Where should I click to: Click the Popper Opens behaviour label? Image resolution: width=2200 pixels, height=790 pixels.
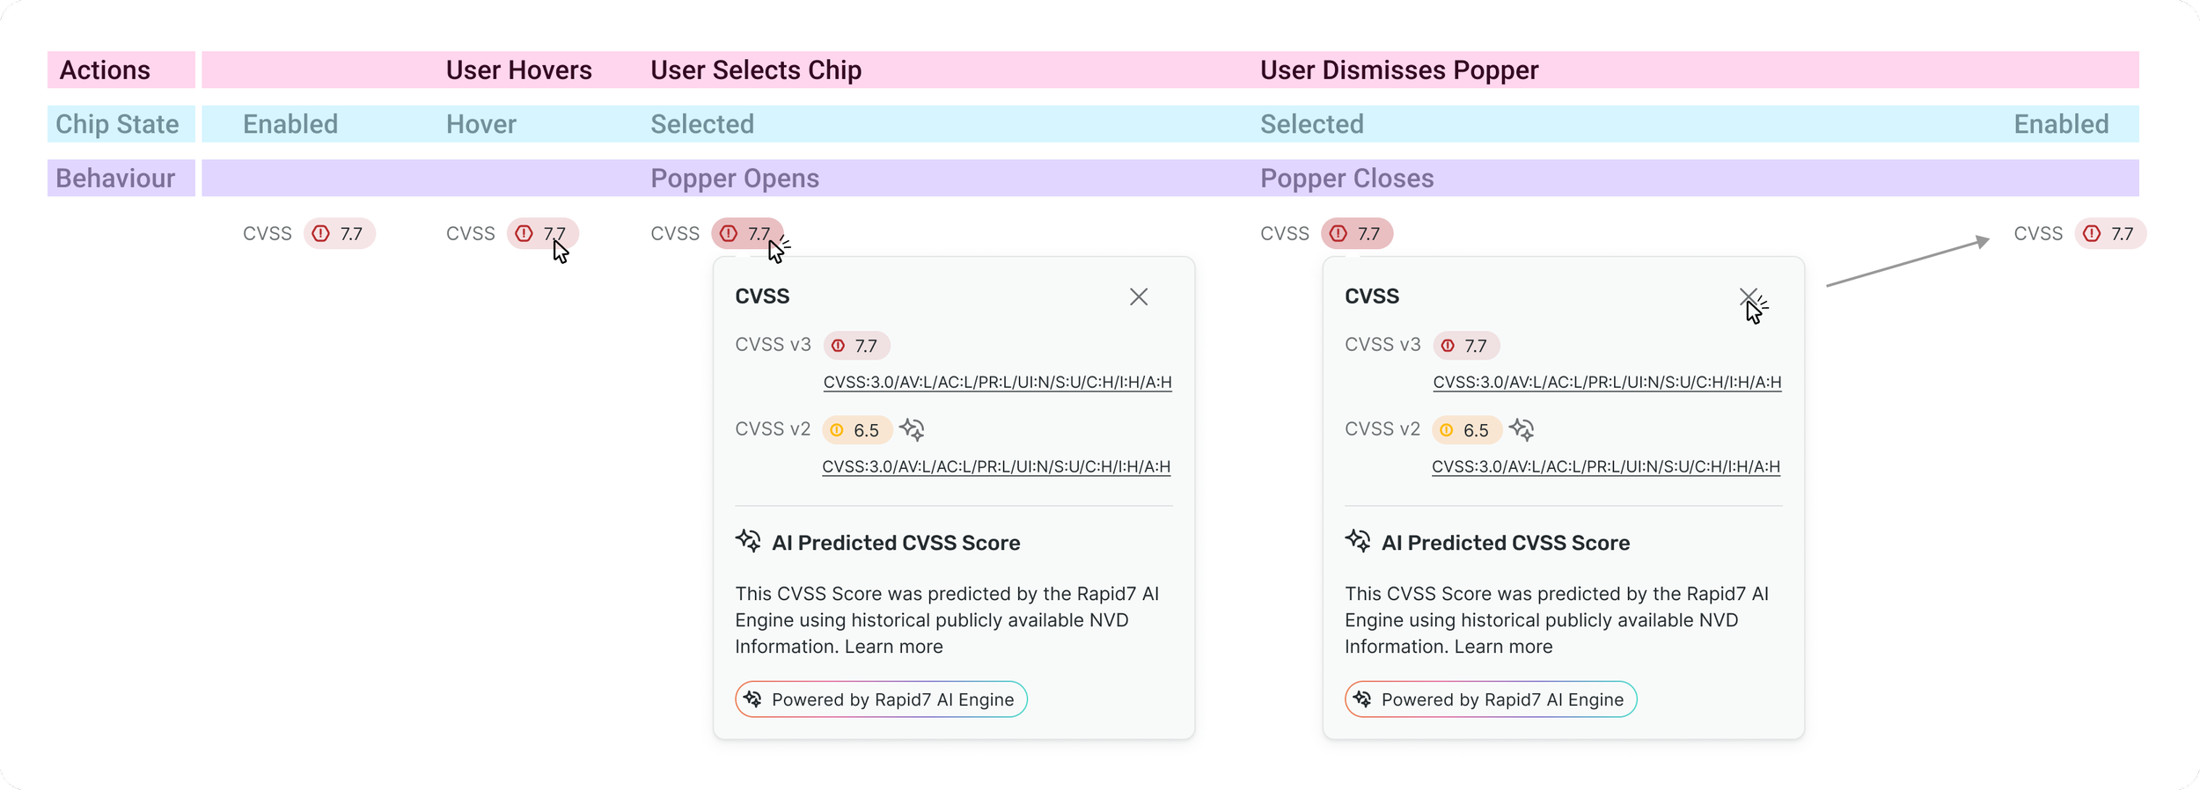pos(735,179)
